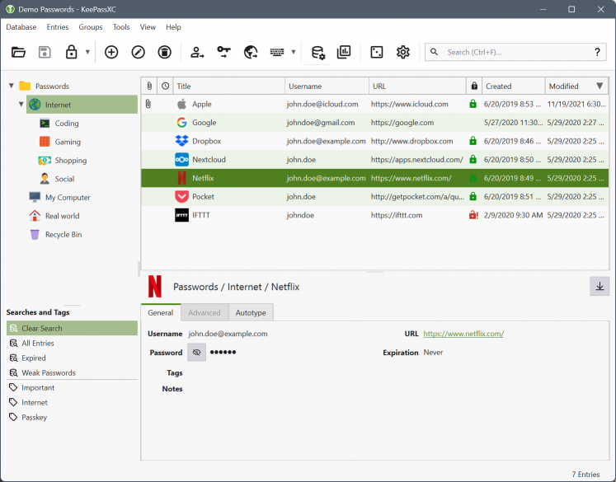Image resolution: width=616 pixels, height=482 pixels.
Task: Open the Groups menu
Action: 91,27
